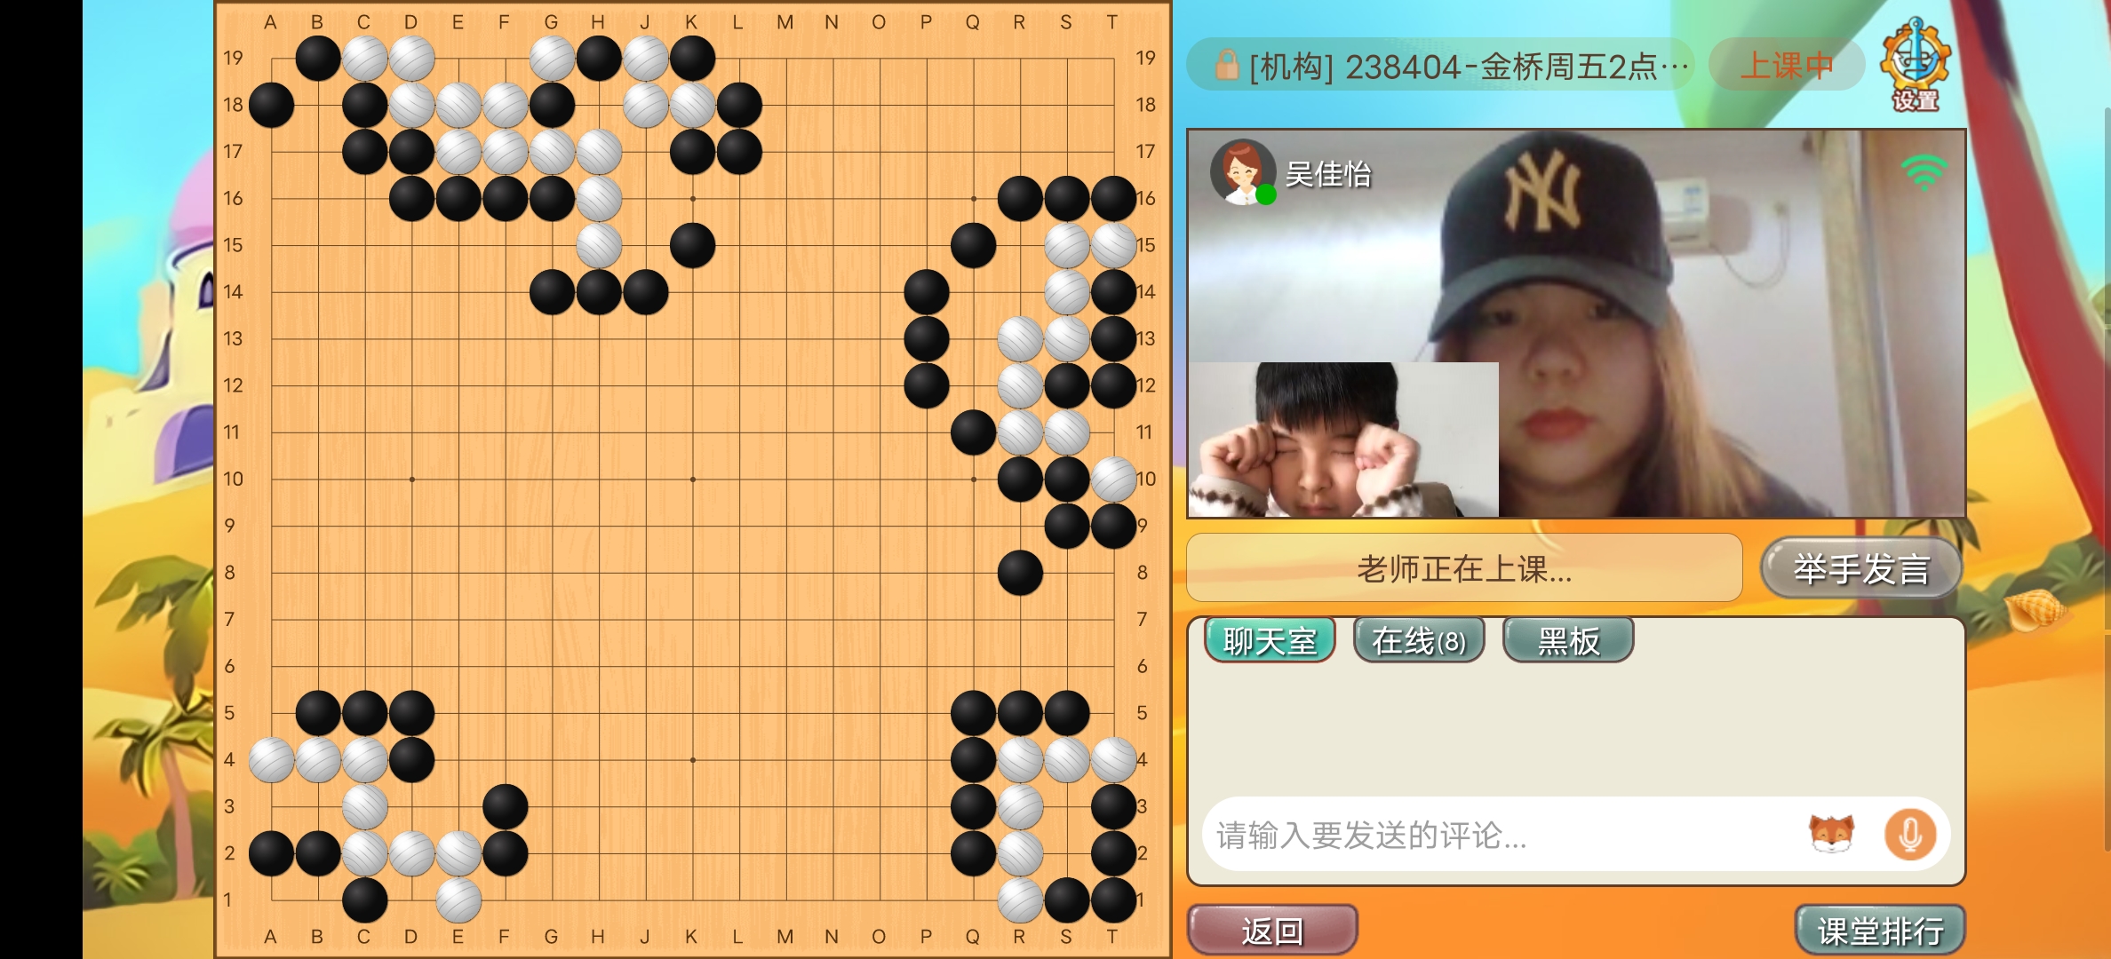
Task: Open the 在线(8) online users tab
Action: coord(1419,640)
